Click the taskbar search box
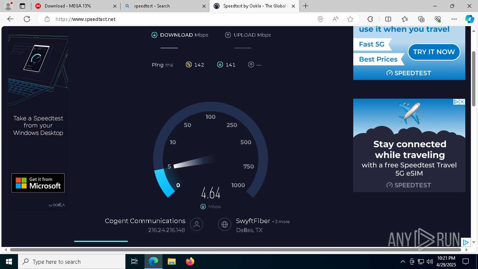Image resolution: width=478 pixels, height=269 pixels. 72,262
